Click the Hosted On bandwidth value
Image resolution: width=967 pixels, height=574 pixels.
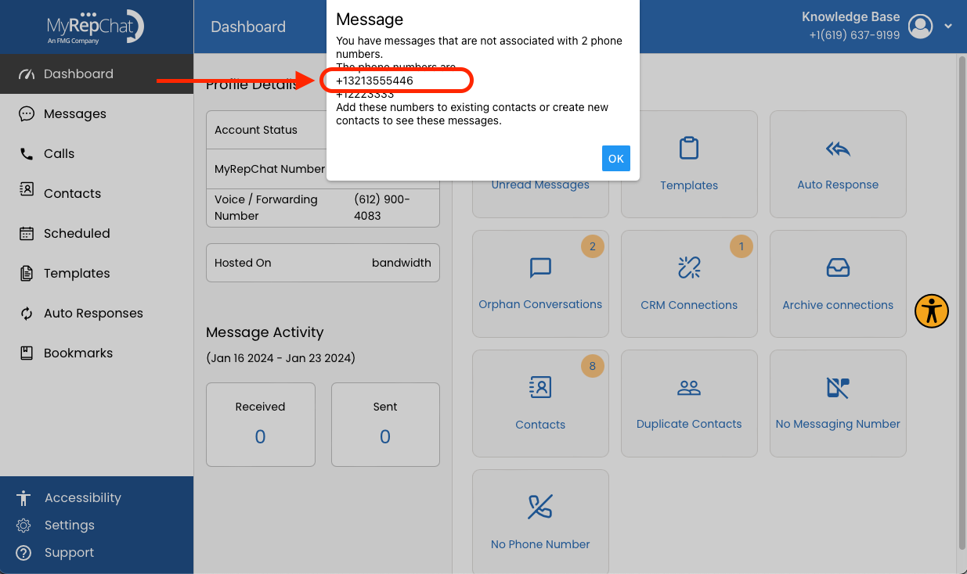(x=401, y=263)
